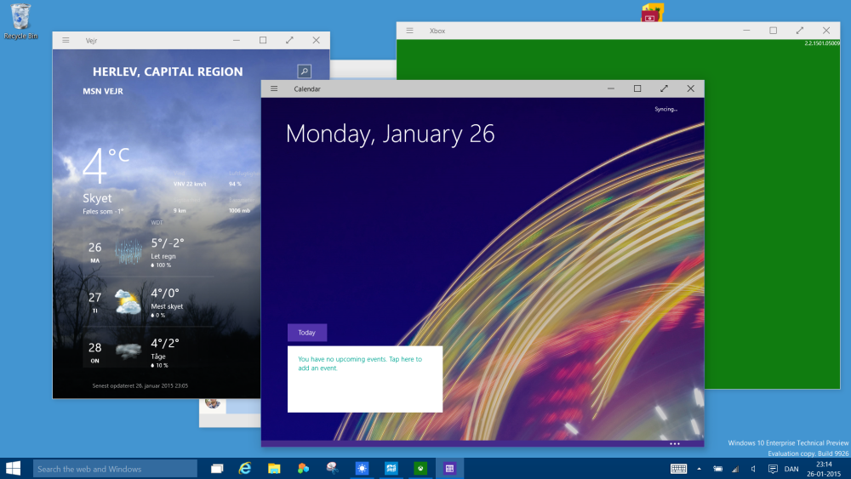Open Task View from the taskbar
The width and height of the screenshot is (851, 479).
click(x=217, y=469)
